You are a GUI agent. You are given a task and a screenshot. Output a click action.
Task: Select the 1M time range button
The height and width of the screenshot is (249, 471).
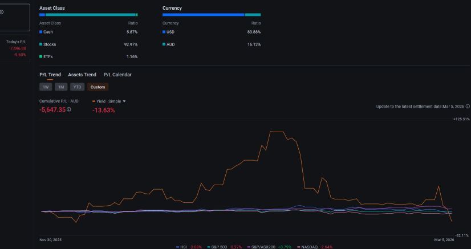[61, 87]
